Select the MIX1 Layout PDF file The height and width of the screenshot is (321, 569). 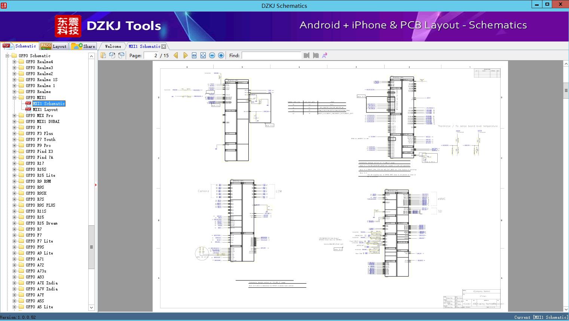[x=45, y=109]
